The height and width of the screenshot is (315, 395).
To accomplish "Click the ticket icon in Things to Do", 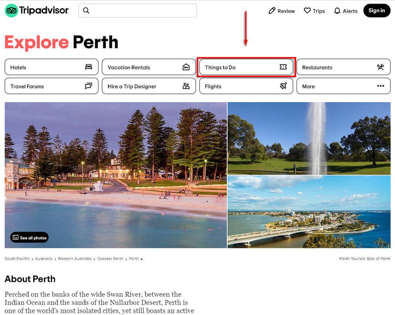I will (283, 67).
